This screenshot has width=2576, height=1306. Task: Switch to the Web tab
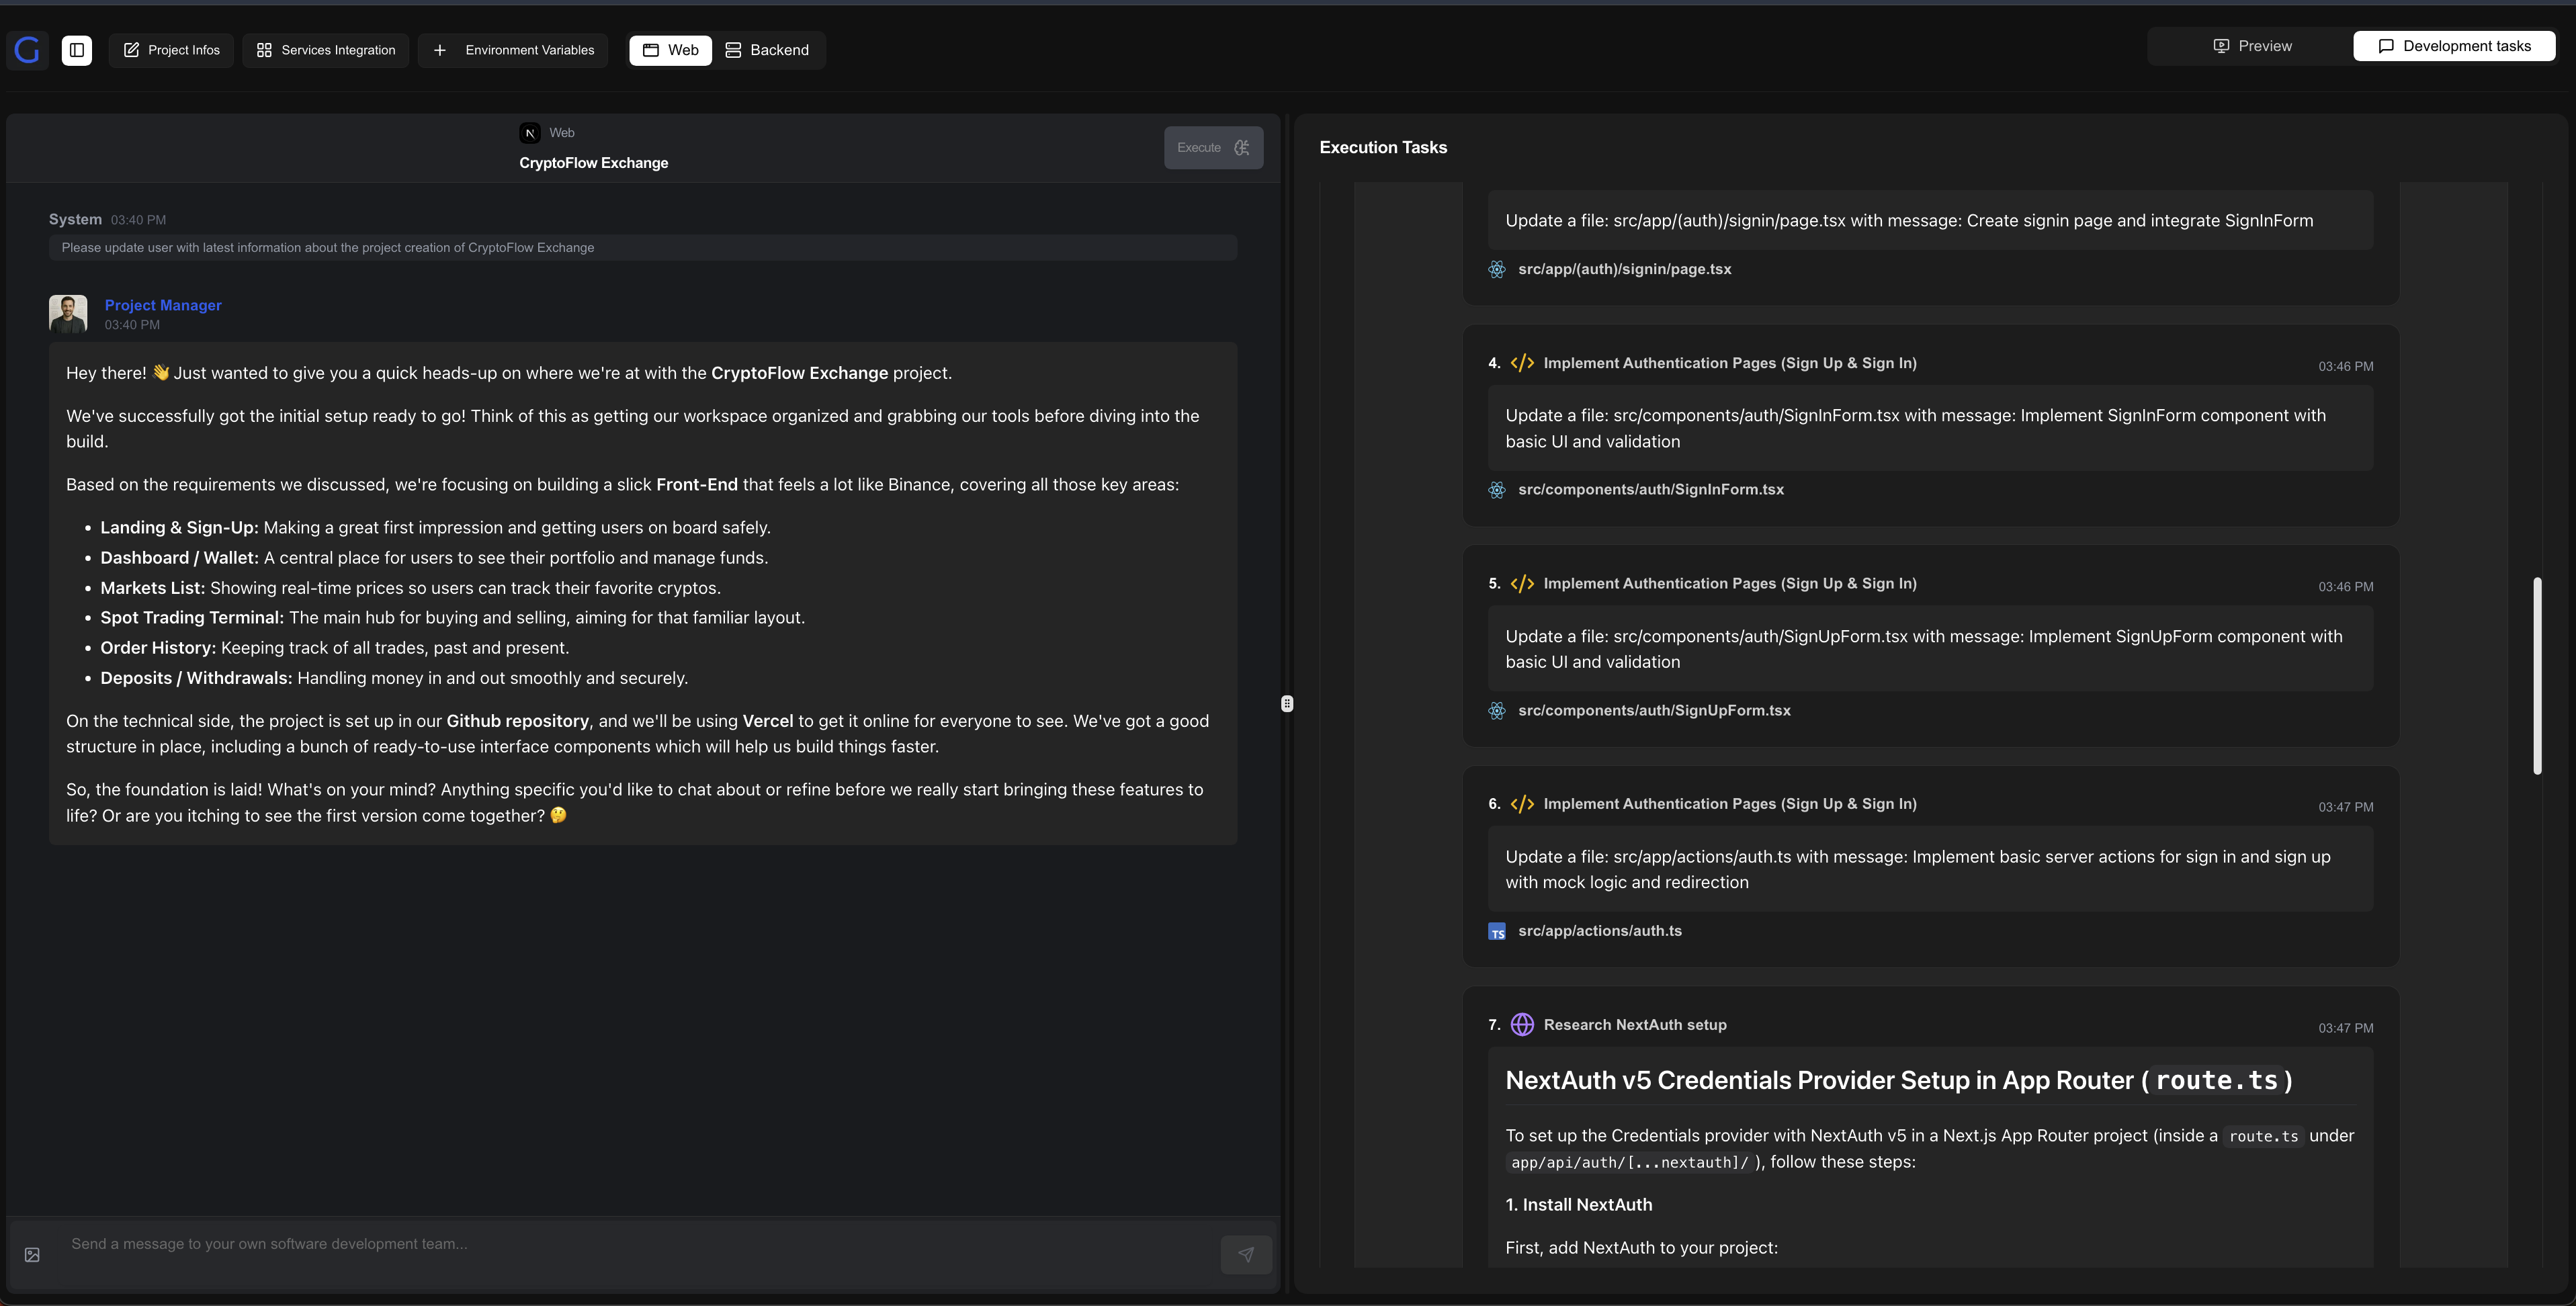pyautogui.click(x=670, y=50)
